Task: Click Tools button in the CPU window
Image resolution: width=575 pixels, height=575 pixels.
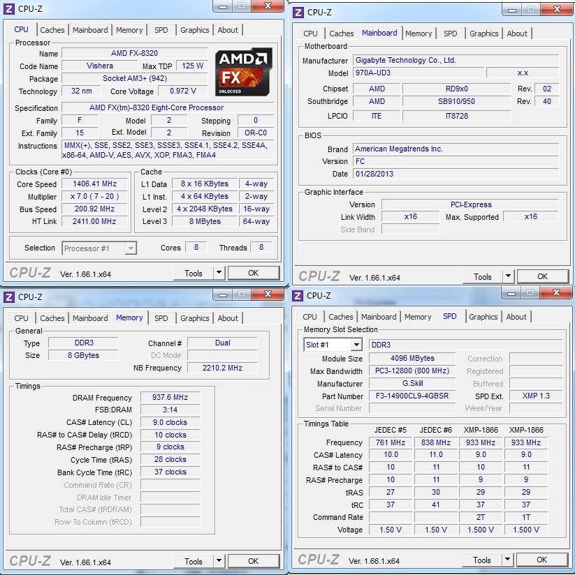Action: click(194, 273)
